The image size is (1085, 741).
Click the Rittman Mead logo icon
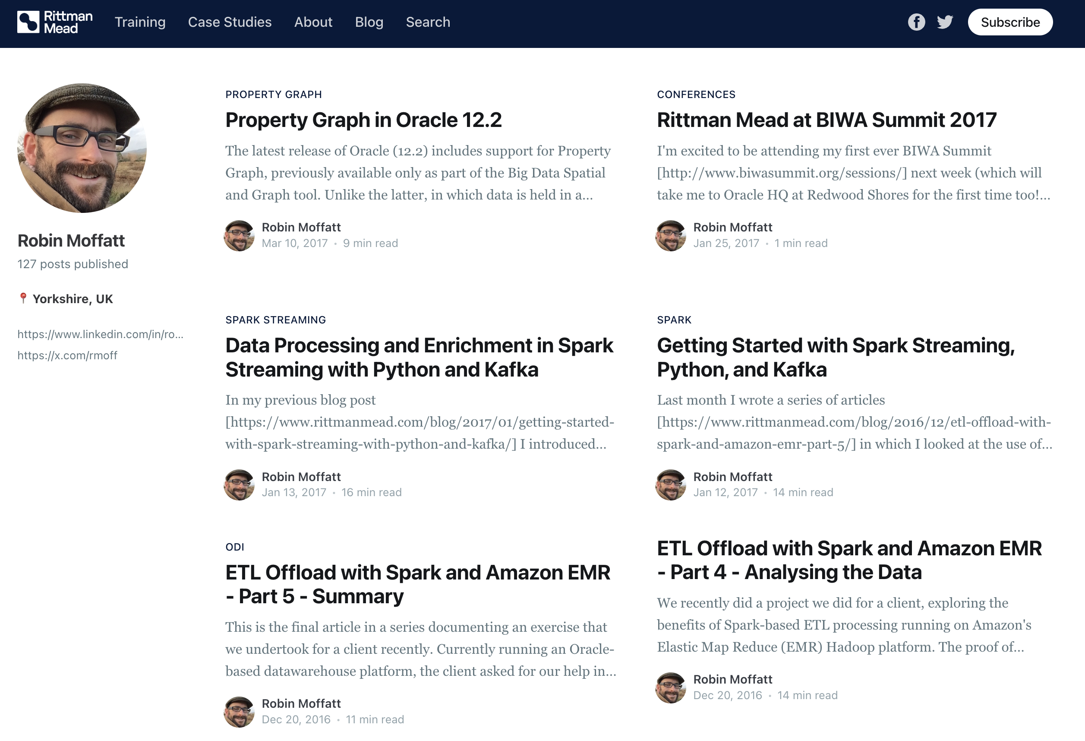(x=28, y=22)
